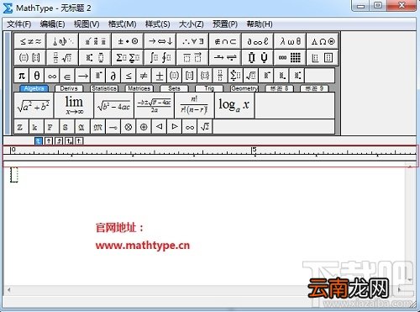Select the center tab stop type
Screen dimensions: 420x312
coord(49,140)
